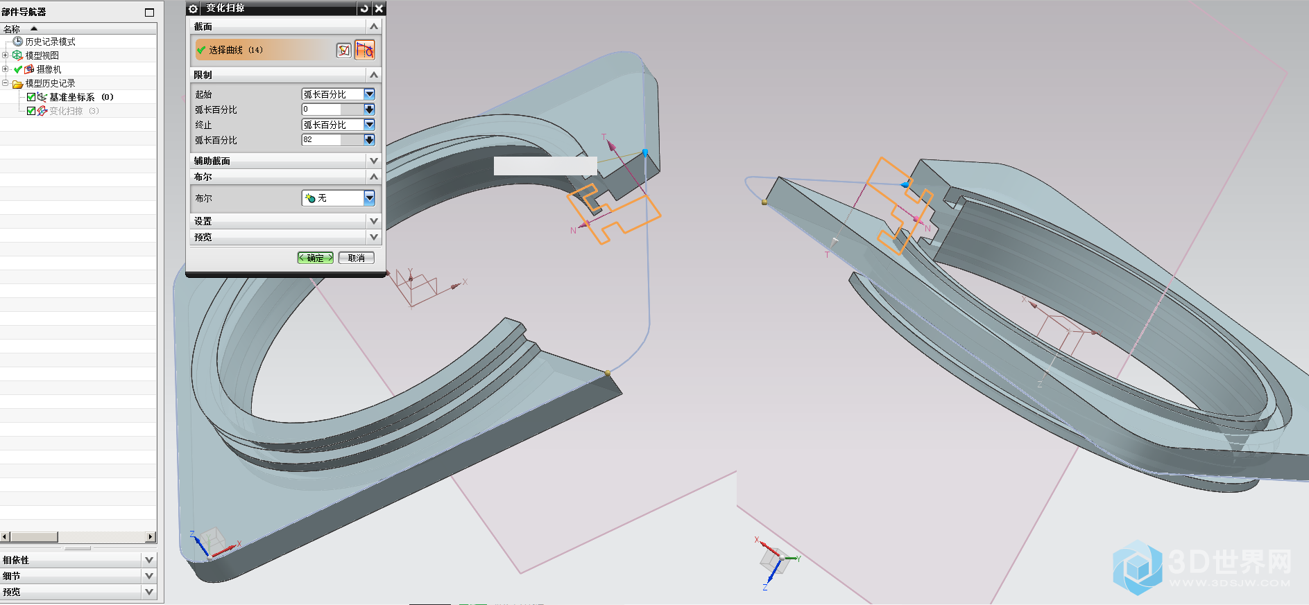Click the blue handle point on right model

(905, 185)
